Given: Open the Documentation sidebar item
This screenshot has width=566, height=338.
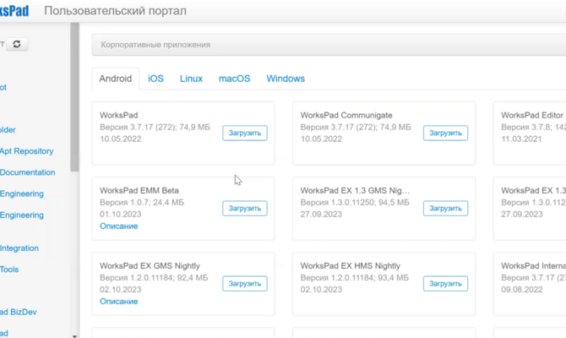Looking at the screenshot, I should coord(27,172).
